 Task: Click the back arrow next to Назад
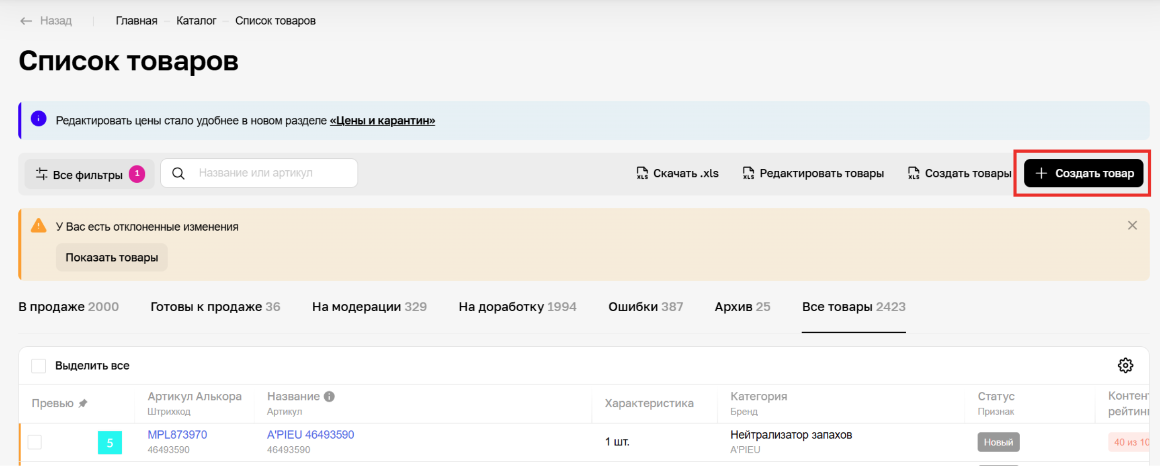[x=27, y=20]
